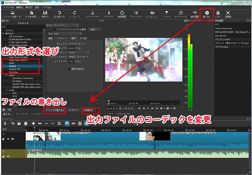Open the Peak Meter (ピークメーター) toolbar icon
Screen dimensions: 252x175
(x=93, y=13)
